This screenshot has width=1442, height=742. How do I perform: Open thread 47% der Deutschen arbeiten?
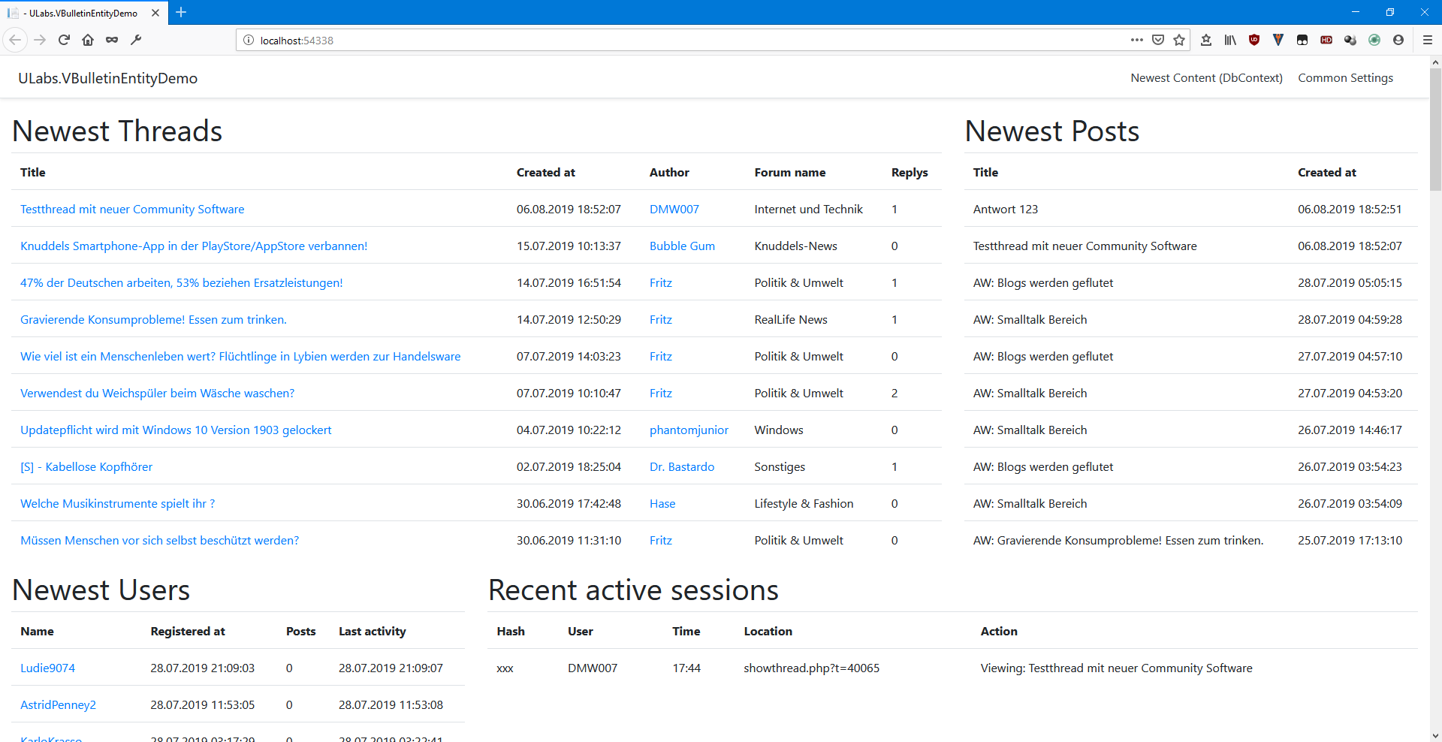click(182, 283)
